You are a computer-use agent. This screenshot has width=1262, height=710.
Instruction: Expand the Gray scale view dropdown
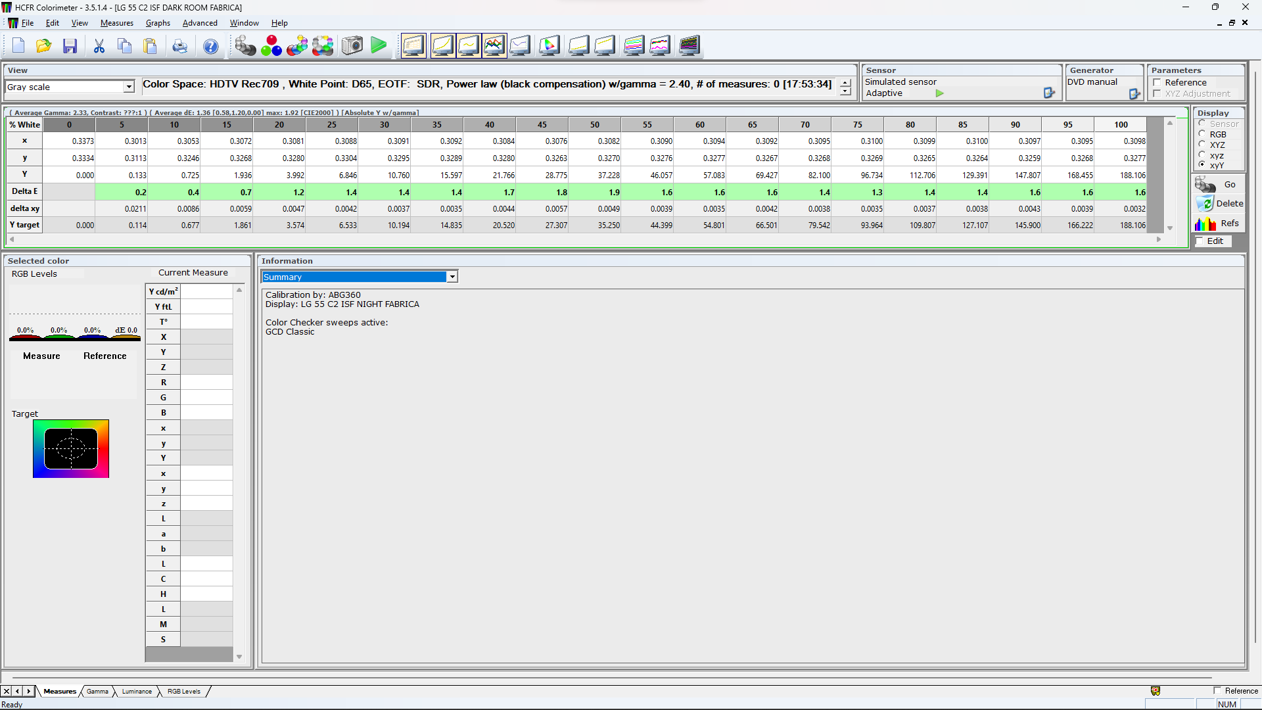coord(129,87)
